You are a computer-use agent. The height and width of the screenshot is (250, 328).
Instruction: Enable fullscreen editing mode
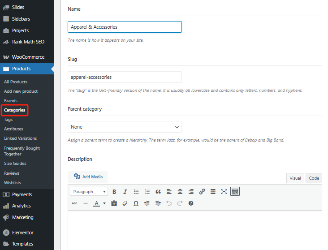(x=224, y=192)
